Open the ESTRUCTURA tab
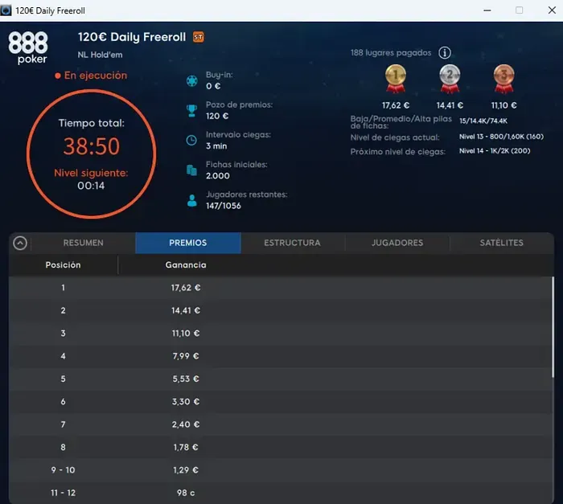The height and width of the screenshot is (504, 563). pos(292,243)
